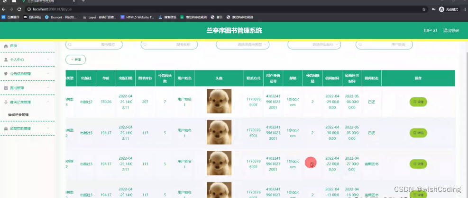Open Element bookmark
Screen dimensions: 468x198
coord(61,17)
